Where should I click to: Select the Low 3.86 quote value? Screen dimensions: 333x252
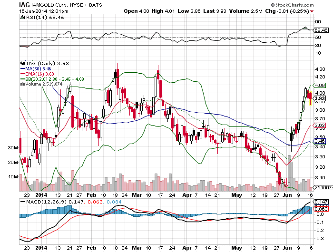[x=189, y=11]
